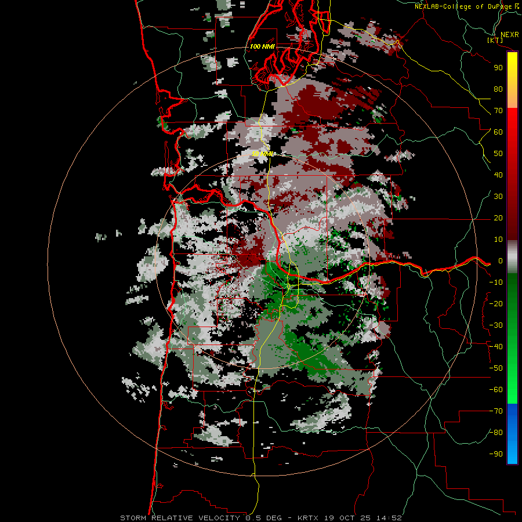Image resolution: width=522 pixels, height=522 pixels.
Task: Select the -60 knot scale label
Action: [x=496, y=390]
